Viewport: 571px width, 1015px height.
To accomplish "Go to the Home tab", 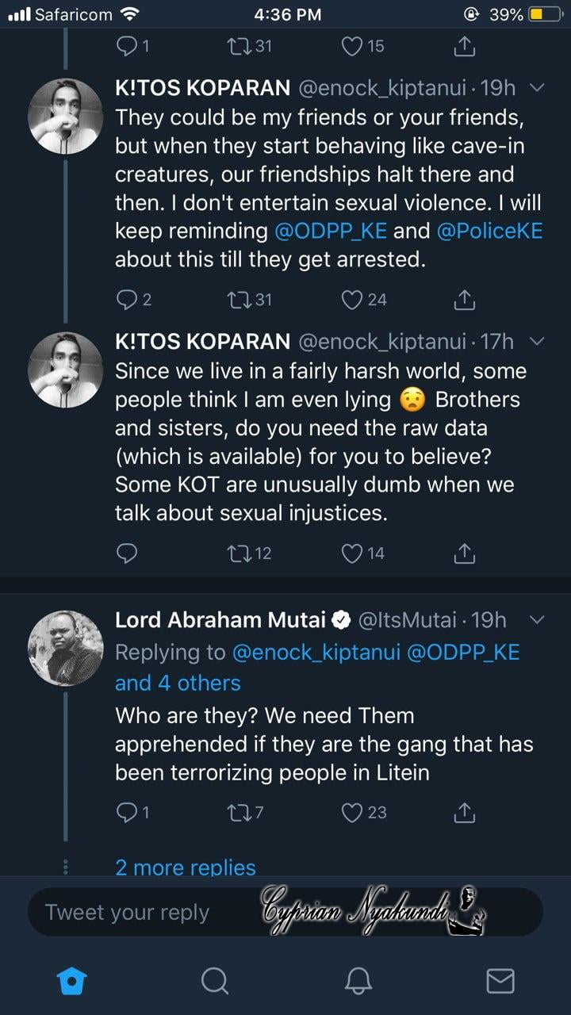I will [72, 981].
